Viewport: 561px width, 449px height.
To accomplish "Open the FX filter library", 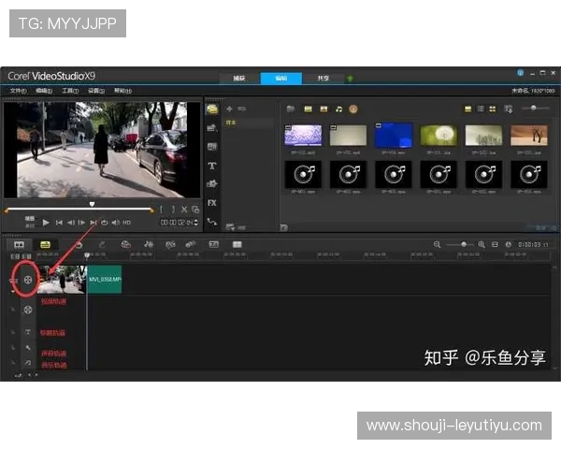I will pos(212,202).
